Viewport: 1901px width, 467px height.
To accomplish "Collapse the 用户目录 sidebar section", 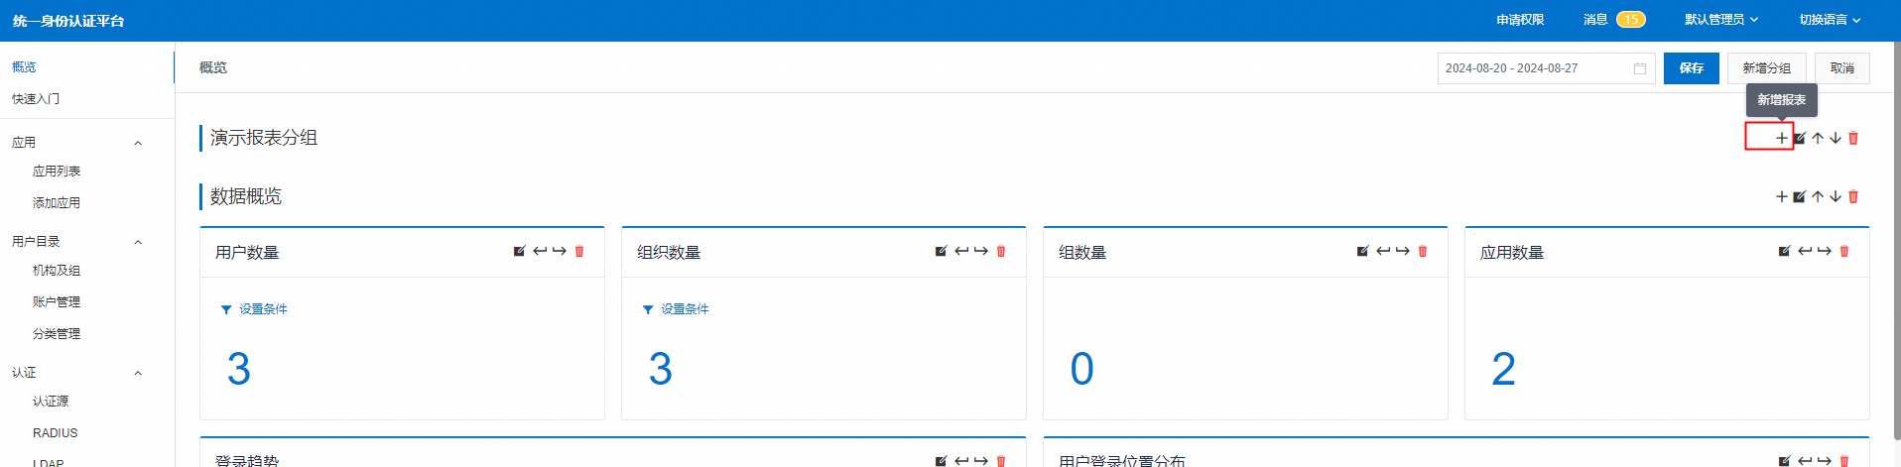I will pos(138,242).
